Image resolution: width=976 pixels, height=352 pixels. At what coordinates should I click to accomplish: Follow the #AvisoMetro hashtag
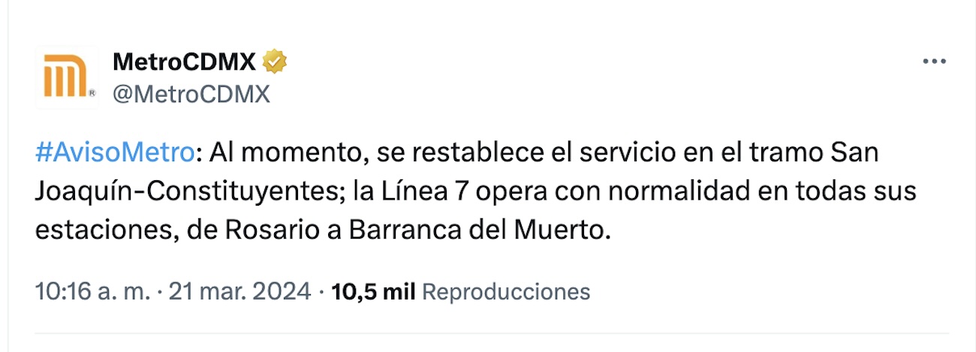(115, 153)
